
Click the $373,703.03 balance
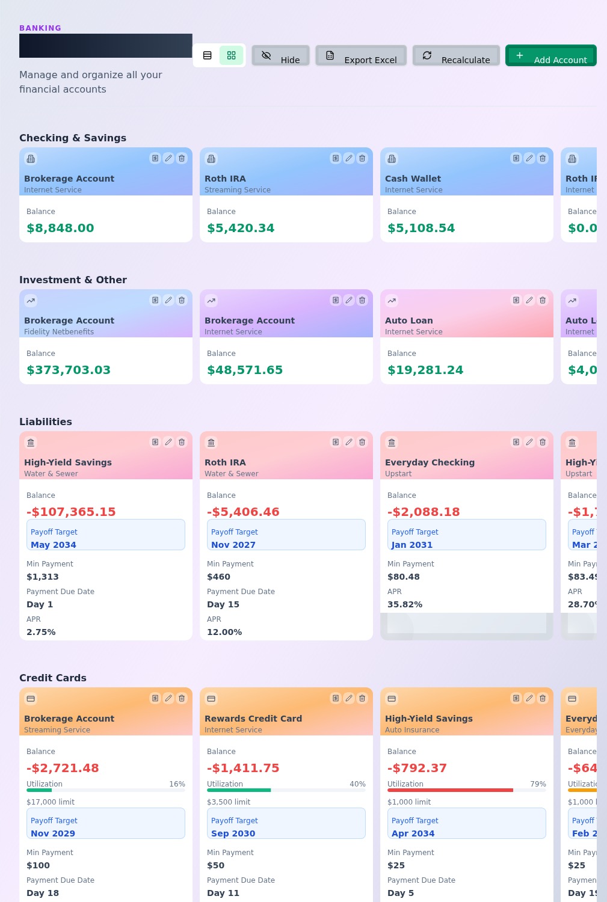click(69, 370)
